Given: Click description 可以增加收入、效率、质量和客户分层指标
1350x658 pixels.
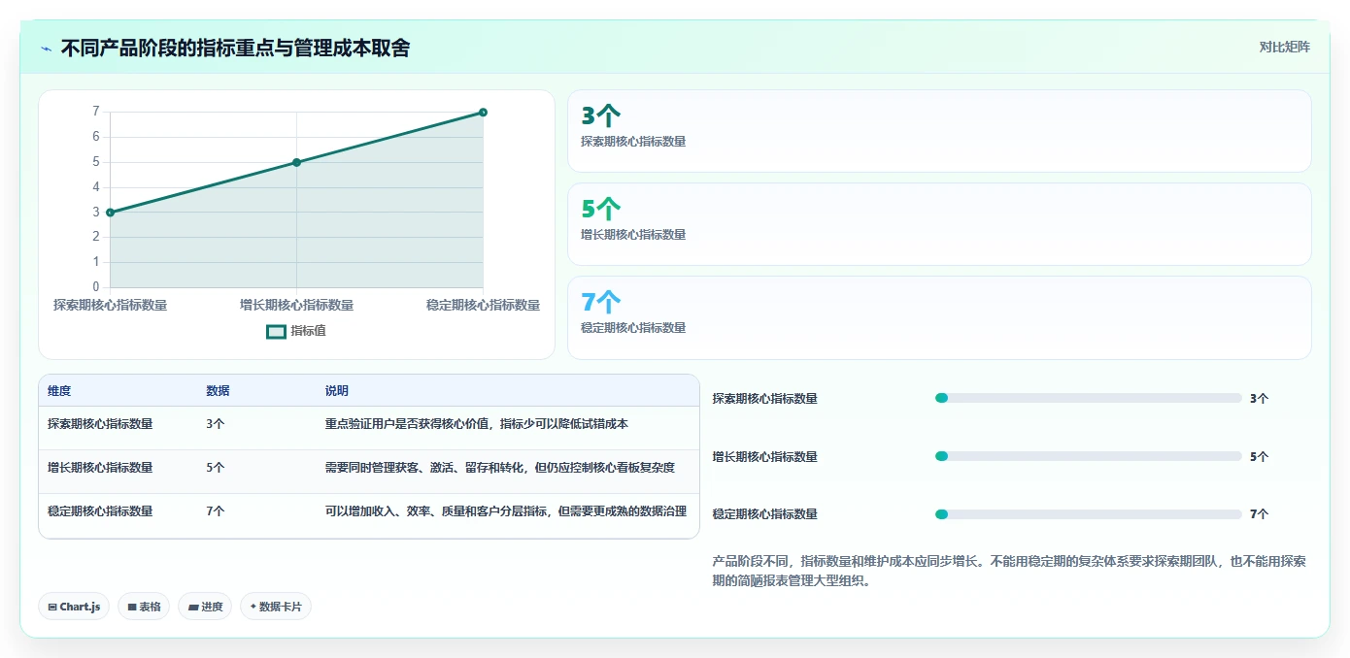Looking at the screenshot, I should click(x=506, y=511).
